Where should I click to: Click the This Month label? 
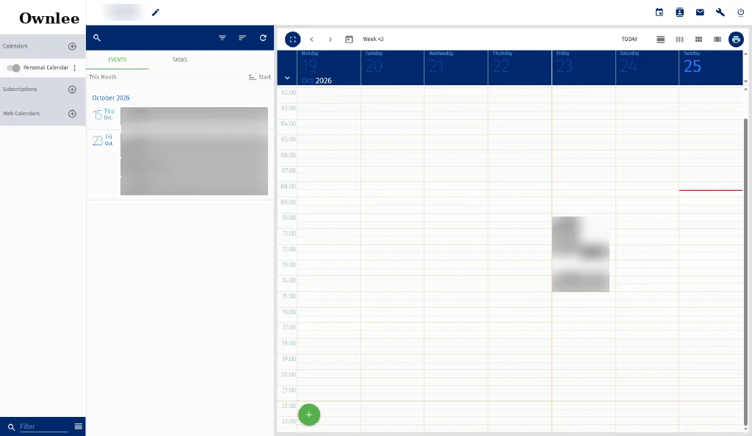(x=103, y=77)
